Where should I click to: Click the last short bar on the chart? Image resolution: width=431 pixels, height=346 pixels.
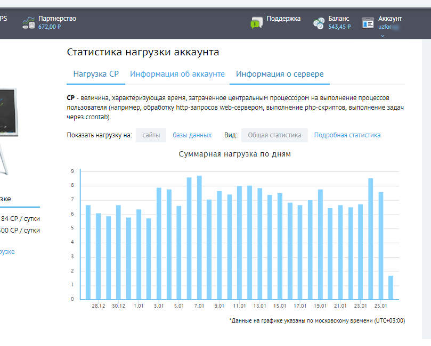pyautogui.click(x=391, y=287)
